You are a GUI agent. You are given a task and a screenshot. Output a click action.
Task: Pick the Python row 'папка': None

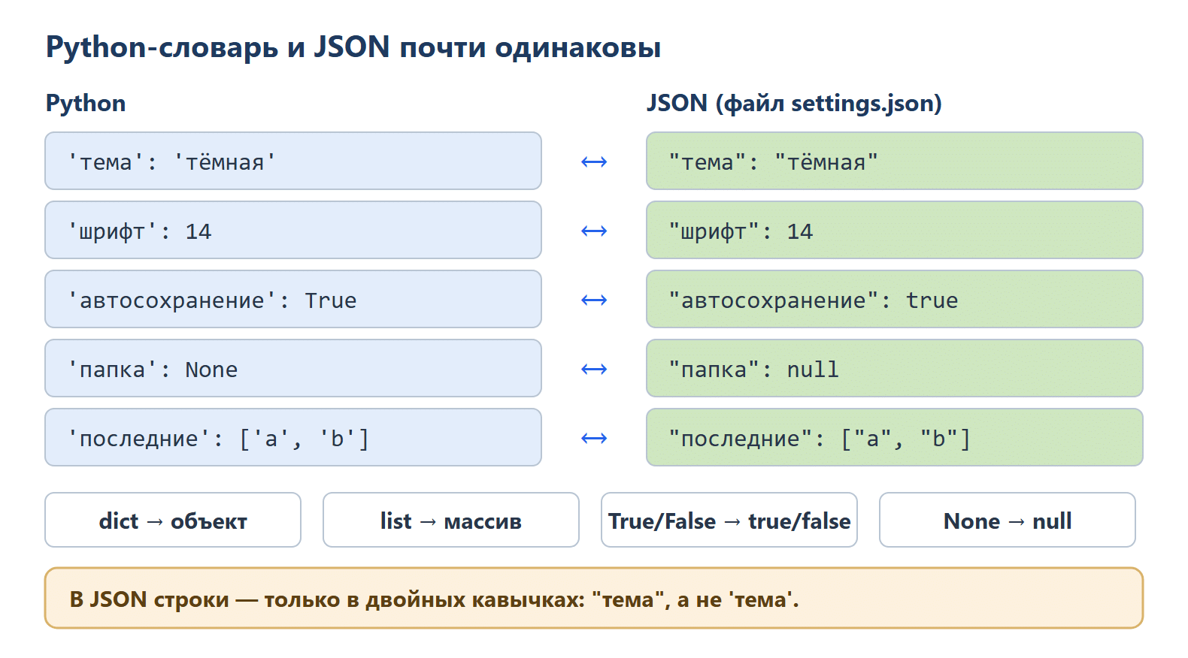click(x=293, y=368)
